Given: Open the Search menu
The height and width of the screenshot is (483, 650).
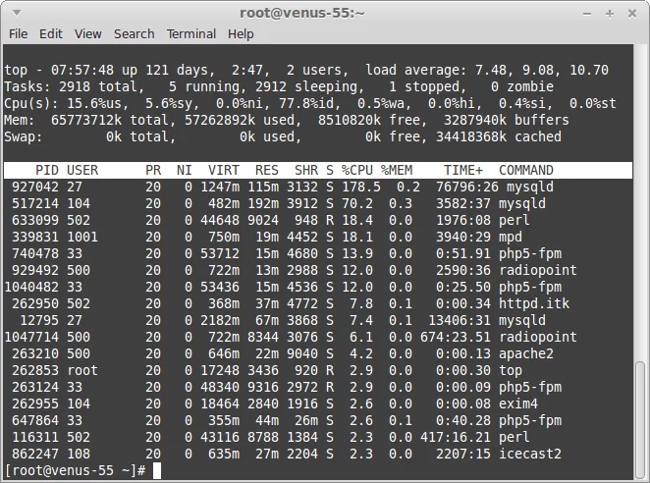Looking at the screenshot, I should click(134, 33).
